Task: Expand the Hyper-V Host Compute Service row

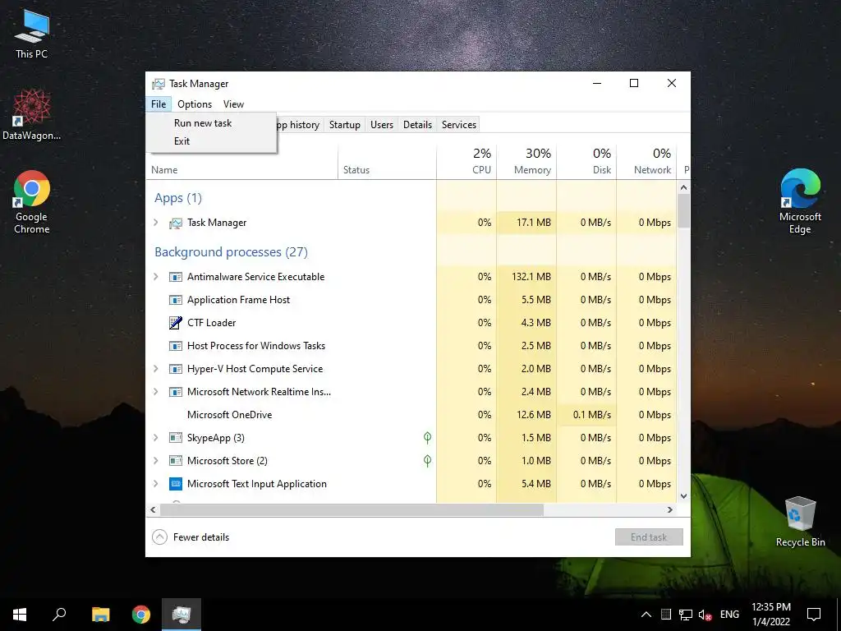Action: (156, 369)
